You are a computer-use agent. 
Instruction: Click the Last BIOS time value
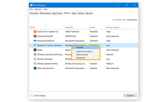pyautogui.click(x=132, y=20)
